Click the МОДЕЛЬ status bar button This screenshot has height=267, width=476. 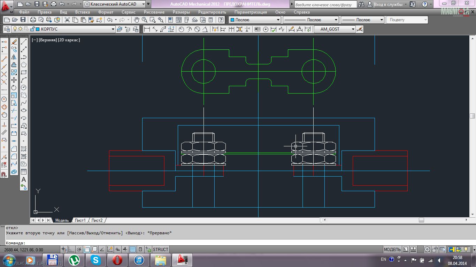coord(392,249)
